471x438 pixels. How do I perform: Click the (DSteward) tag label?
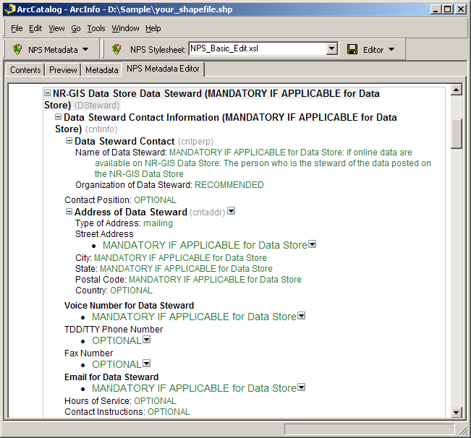(x=97, y=106)
